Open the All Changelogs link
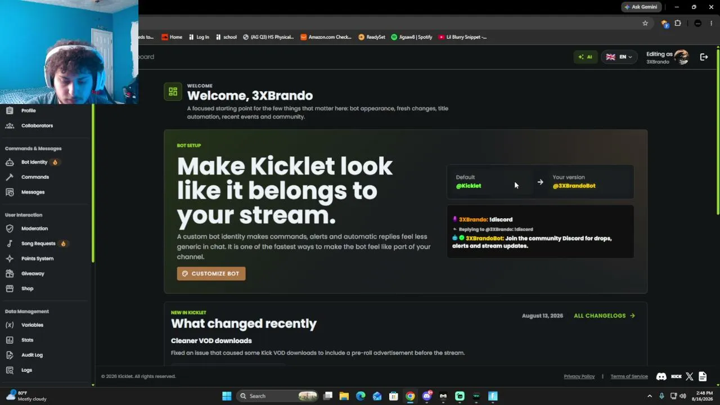The width and height of the screenshot is (720, 405). coord(604,316)
